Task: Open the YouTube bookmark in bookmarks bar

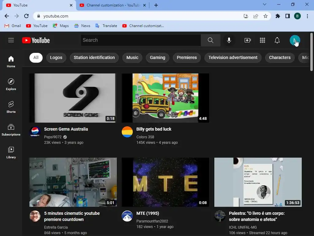Action: pyautogui.click(x=37, y=26)
